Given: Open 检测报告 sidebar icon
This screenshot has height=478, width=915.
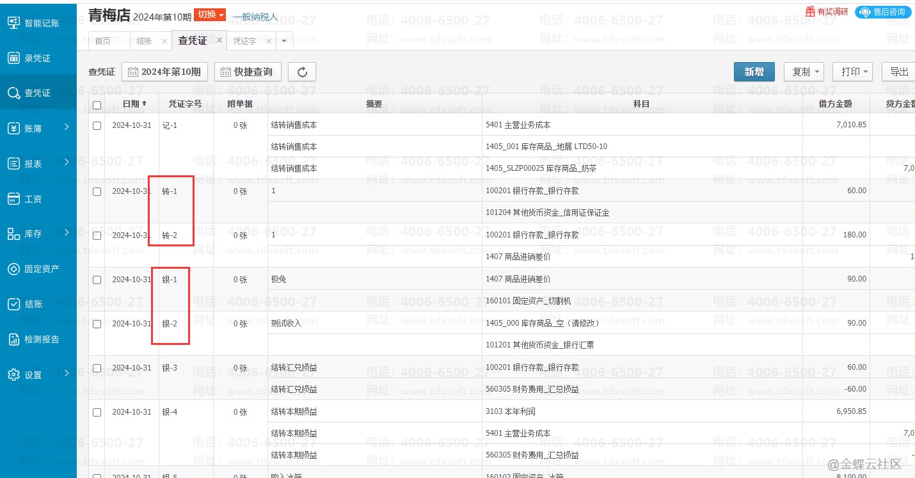Looking at the screenshot, I should click(x=14, y=340).
